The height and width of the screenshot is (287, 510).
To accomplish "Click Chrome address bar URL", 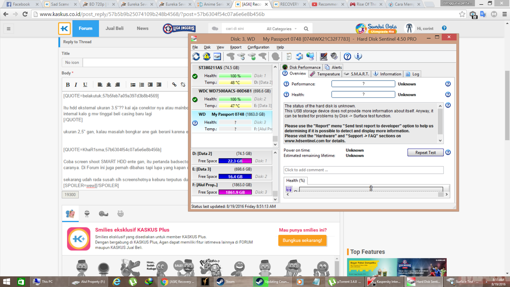I will [x=152, y=14].
